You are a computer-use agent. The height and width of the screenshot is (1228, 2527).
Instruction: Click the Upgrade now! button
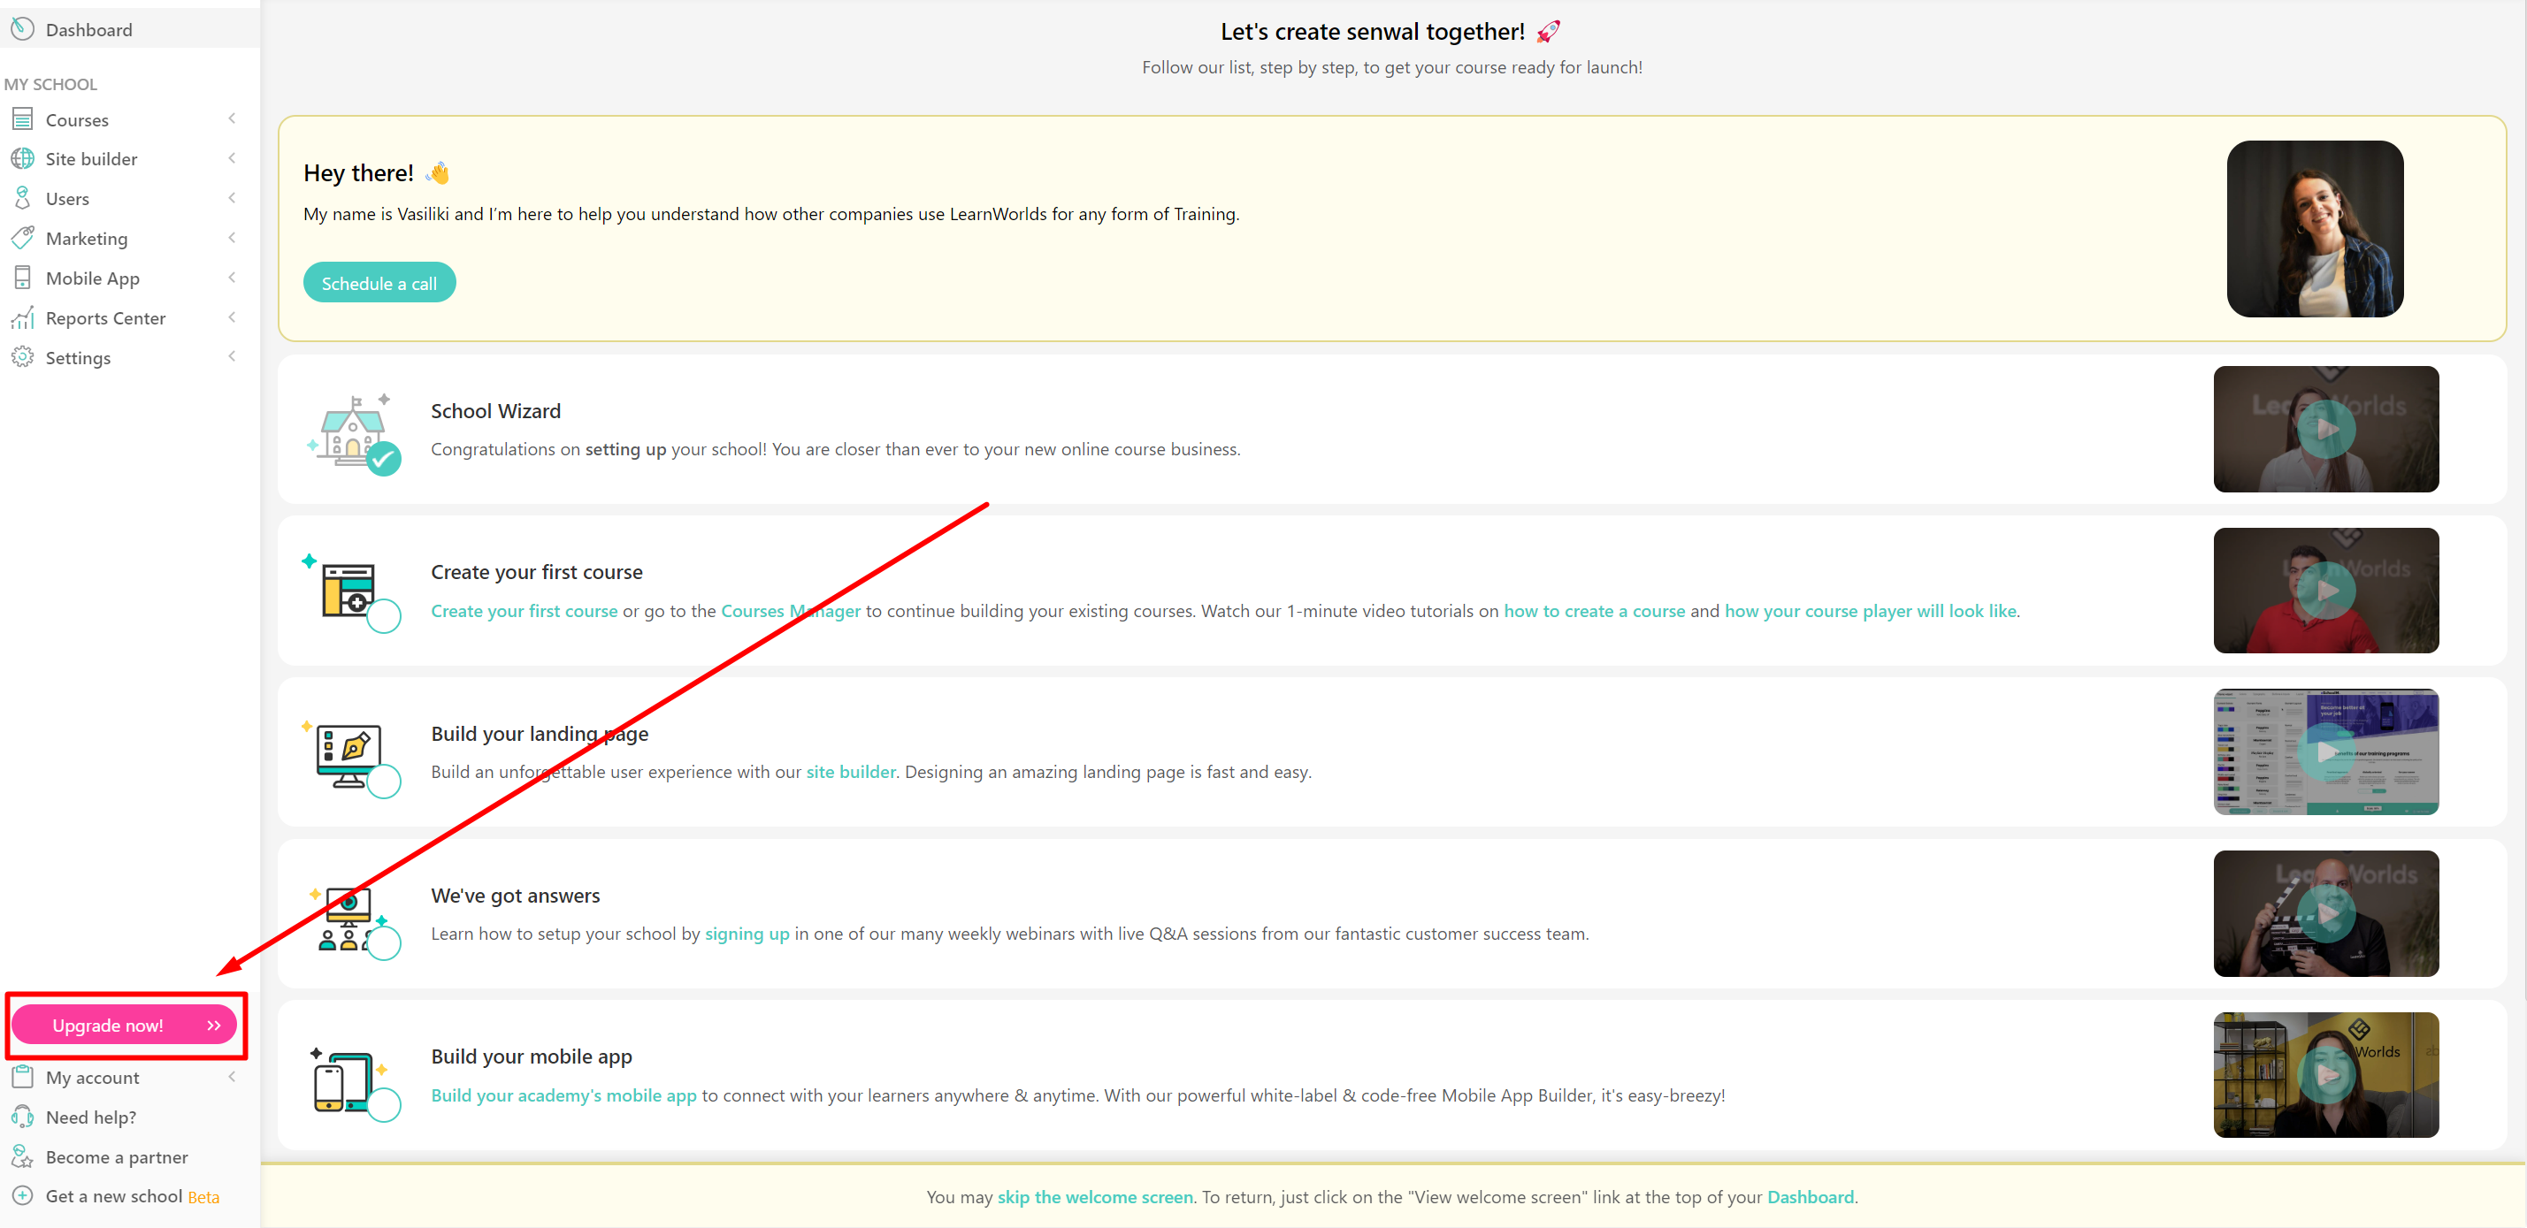pos(124,1025)
